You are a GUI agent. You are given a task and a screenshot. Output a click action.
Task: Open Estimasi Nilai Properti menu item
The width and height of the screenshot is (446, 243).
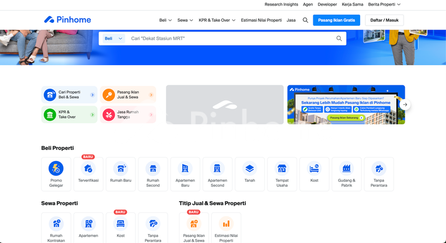click(261, 20)
